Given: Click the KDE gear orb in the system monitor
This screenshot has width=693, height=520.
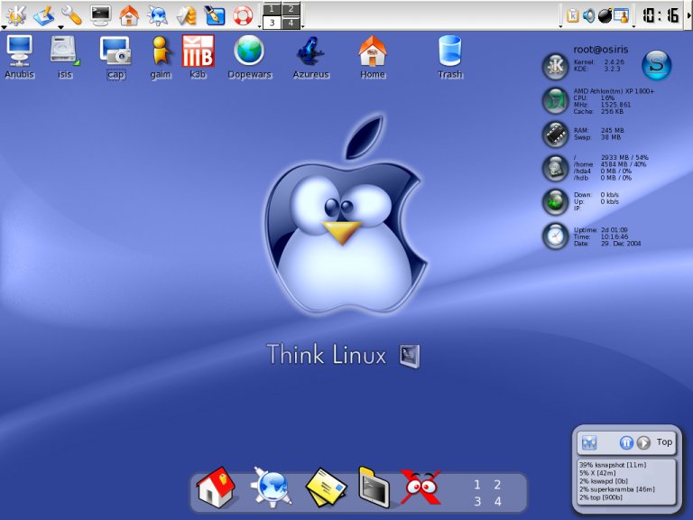Looking at the screenshot, I should tap(556, 66).
